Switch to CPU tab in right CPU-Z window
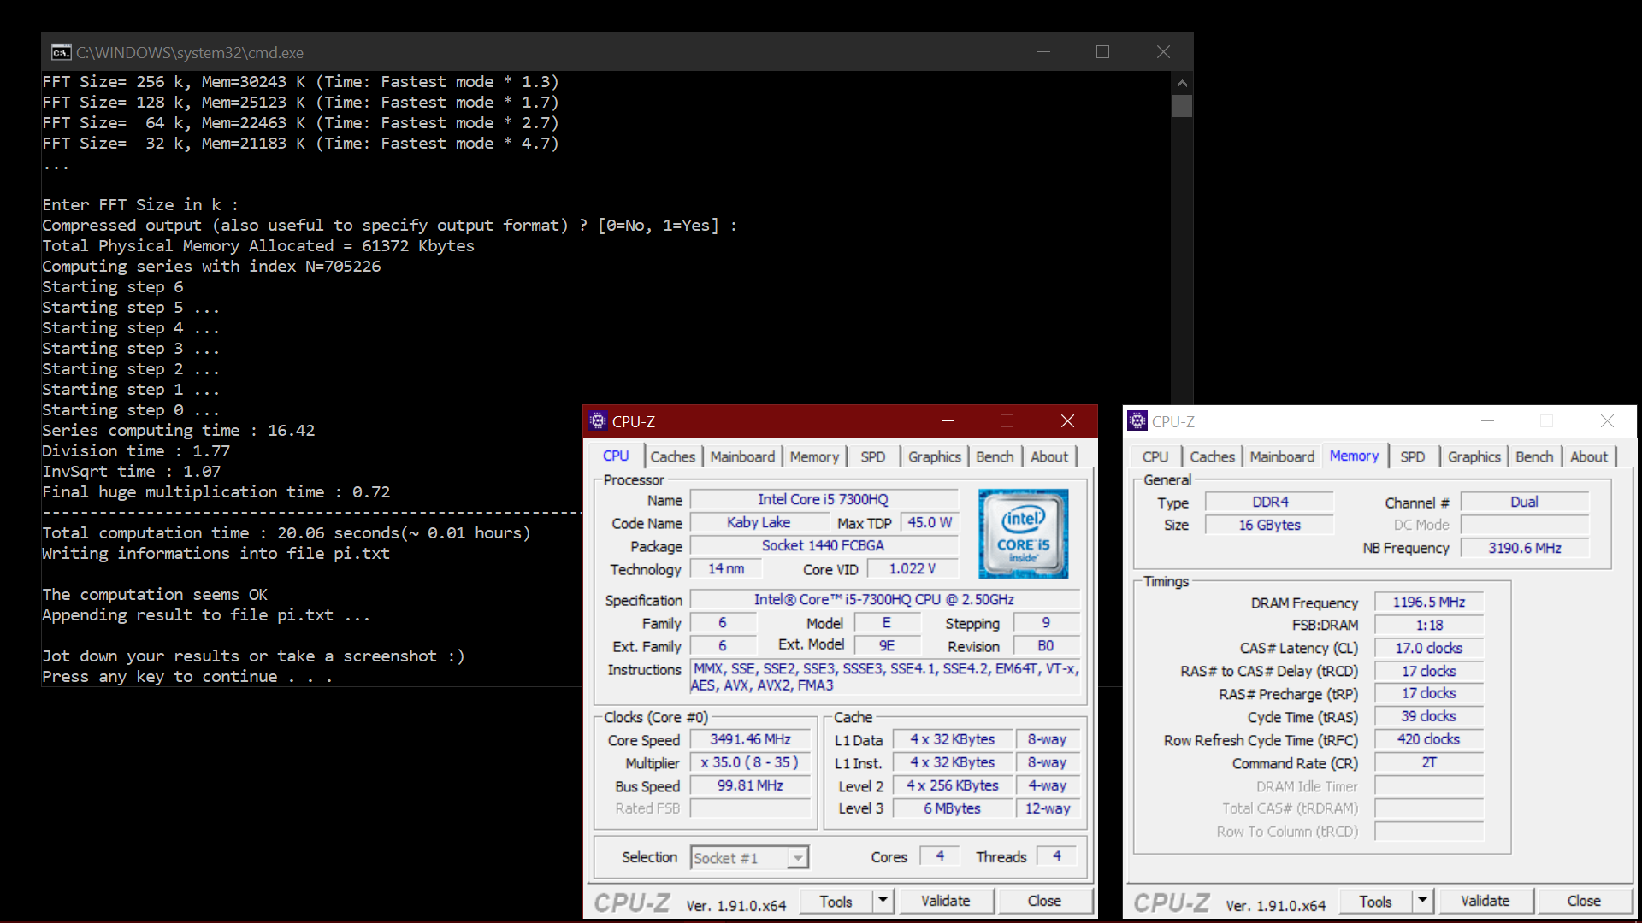Image resolution: width=1642 pixels, height=923 pixels. pyautogui.click(x=1155, y=456)
